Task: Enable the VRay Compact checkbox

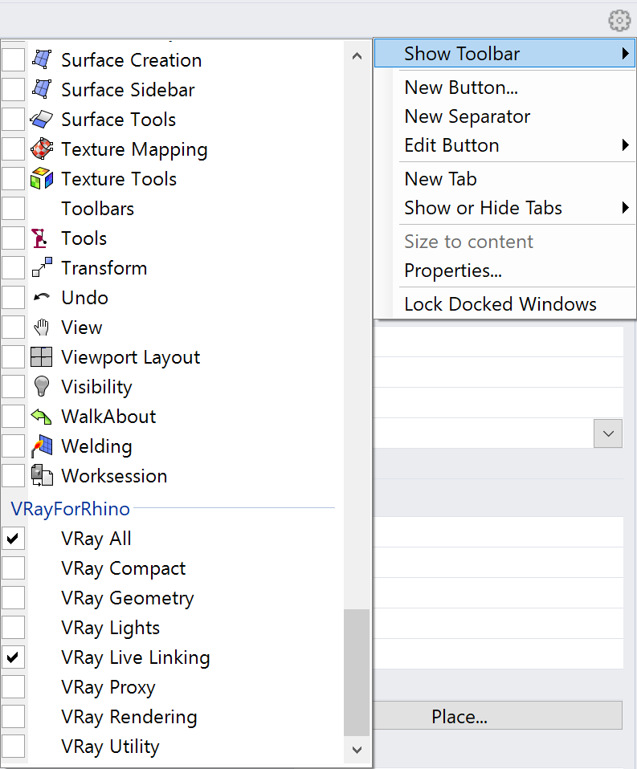Action: tap(13, 568)
